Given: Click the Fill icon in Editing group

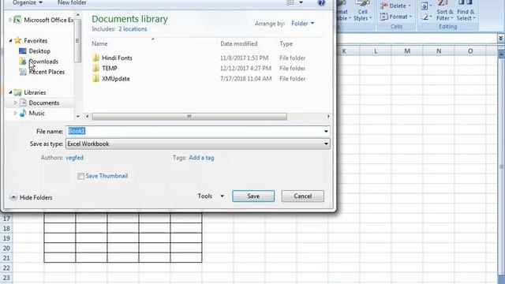Looking at the screenshot, I should point(425,6).
